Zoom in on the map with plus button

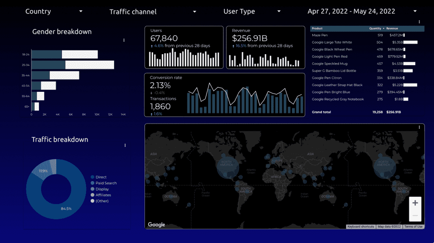click(415, 203)
